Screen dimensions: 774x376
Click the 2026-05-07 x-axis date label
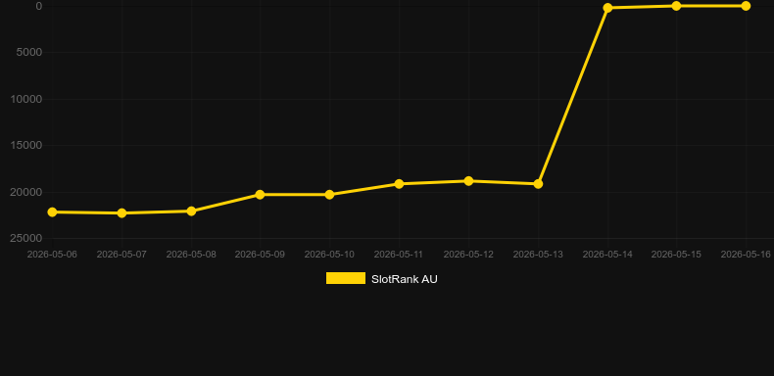click(121, 255)
